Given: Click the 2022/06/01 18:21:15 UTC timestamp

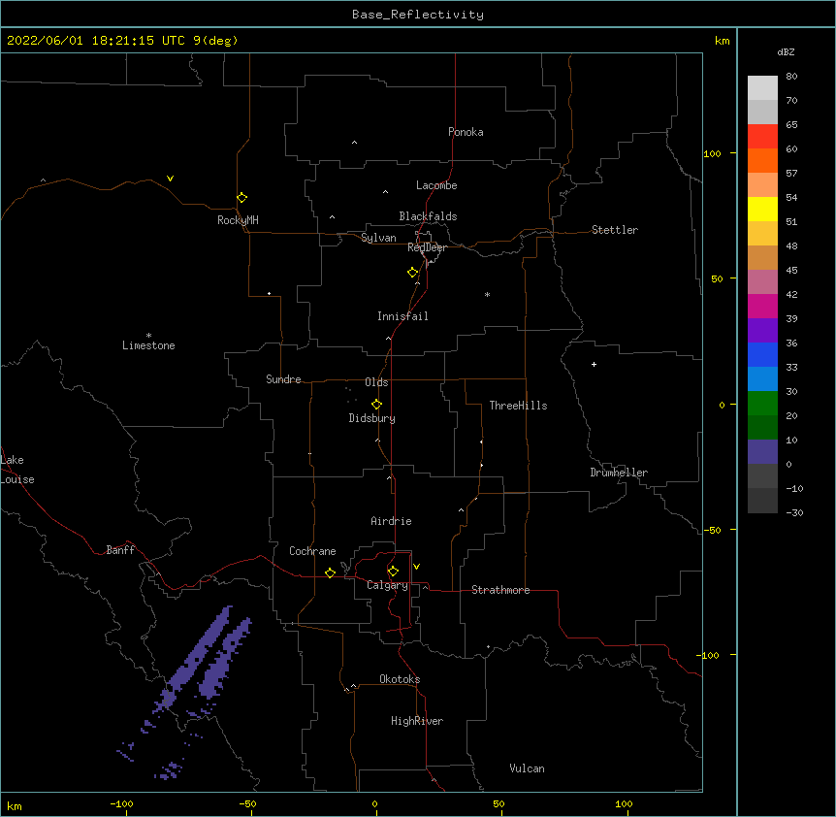Looking at the screenshot, I should pos(96,41).
